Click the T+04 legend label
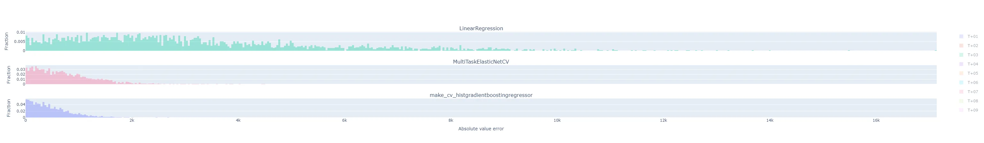 972,64
